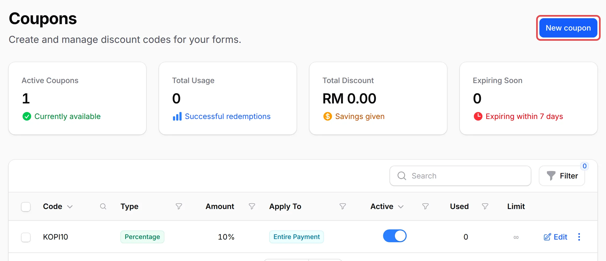Disable the KOPI10 active switch

tap(395, 236)
